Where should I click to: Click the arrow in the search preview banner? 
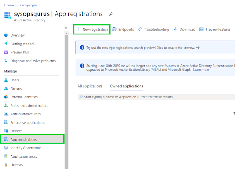point(198,48)
